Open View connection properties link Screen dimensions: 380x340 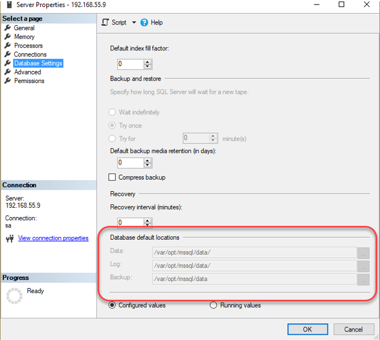pos(53,238)
